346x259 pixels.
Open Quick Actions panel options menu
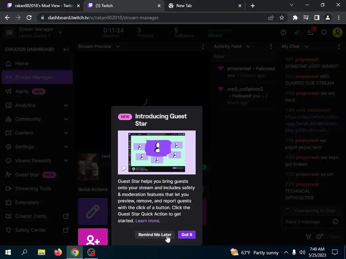coord(203,189)
